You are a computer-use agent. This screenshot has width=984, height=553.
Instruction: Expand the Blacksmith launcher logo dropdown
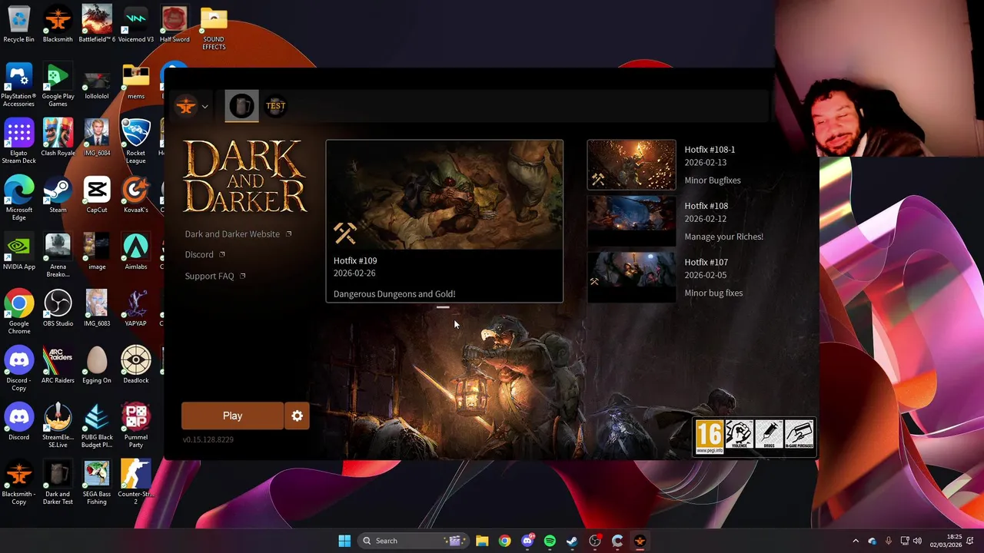point(191,107)
